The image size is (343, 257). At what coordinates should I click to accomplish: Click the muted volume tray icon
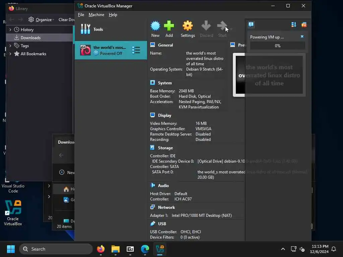[302, 249]
